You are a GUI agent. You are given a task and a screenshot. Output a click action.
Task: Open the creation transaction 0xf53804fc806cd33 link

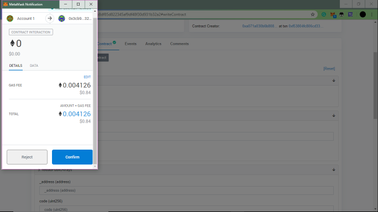[x=305, y=26]
